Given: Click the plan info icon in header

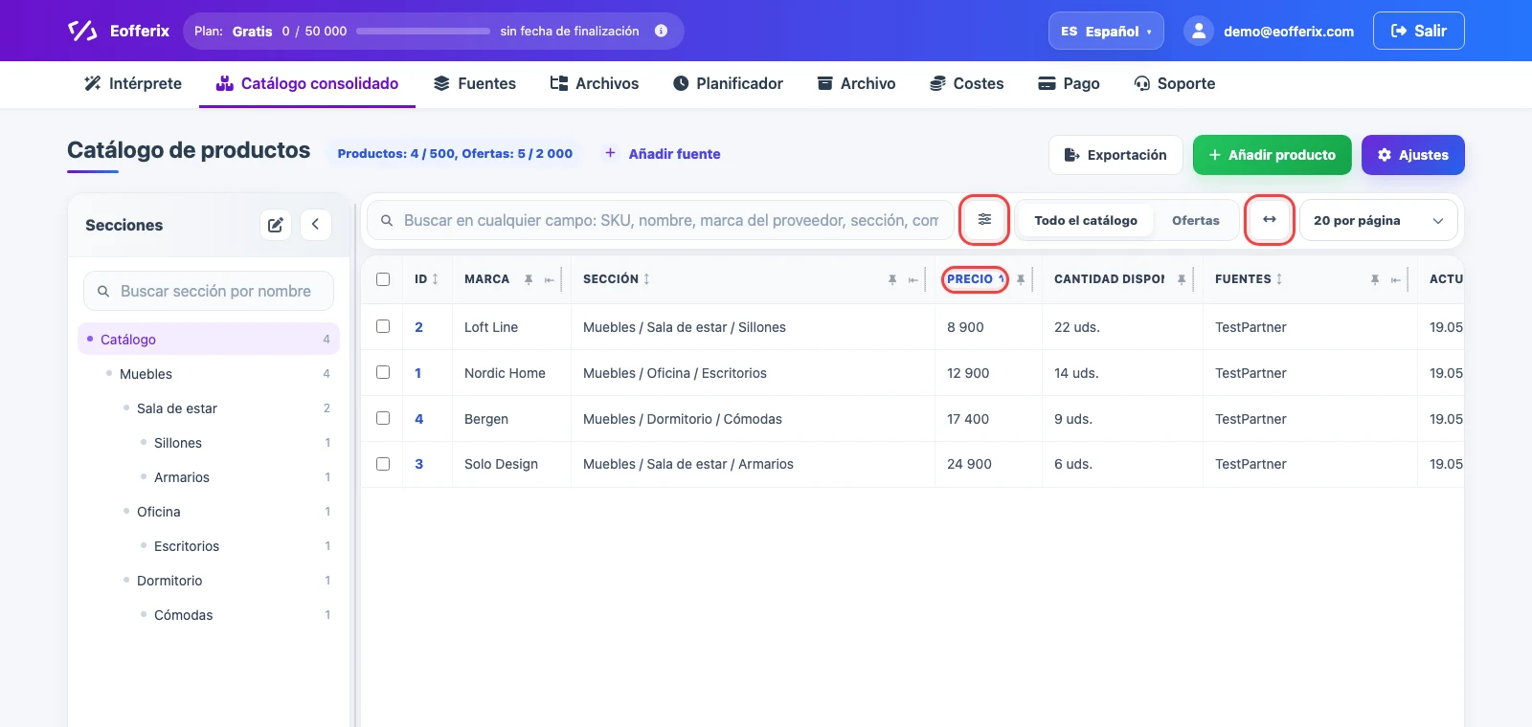Looking at the screenshot, I should coord(661,31).
